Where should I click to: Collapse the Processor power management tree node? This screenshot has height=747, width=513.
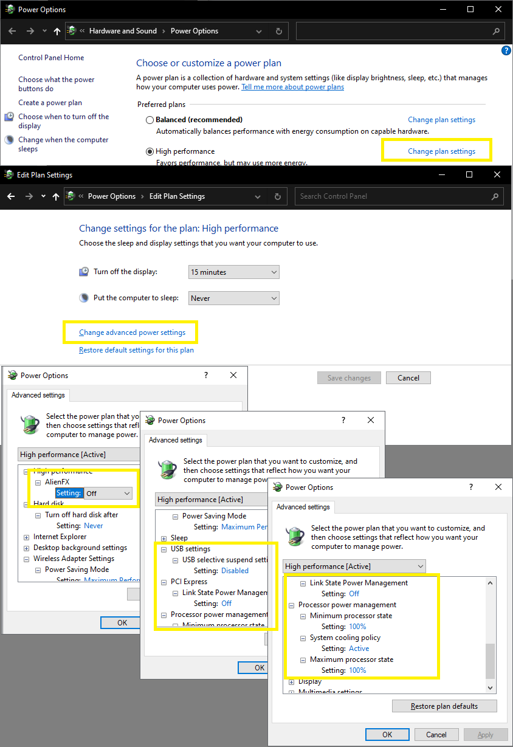coord(292,605)
